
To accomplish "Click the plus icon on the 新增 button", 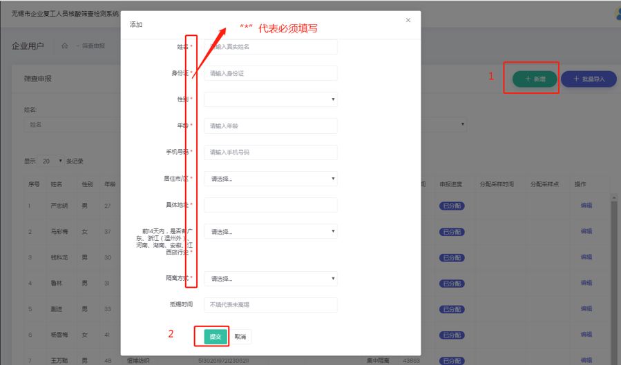I will pyautogui.click(x=528, y=79).
